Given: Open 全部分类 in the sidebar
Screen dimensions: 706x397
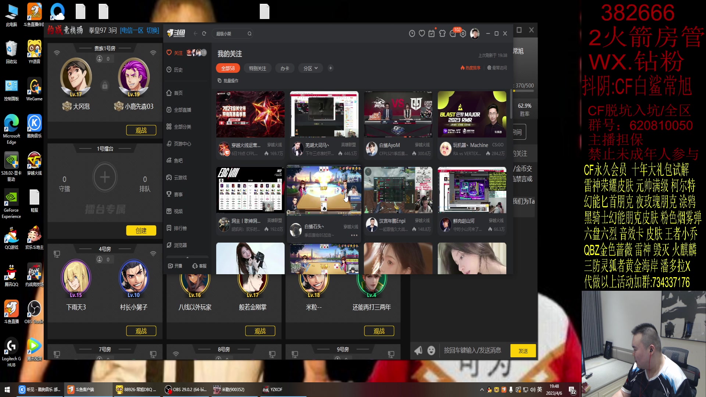Looking at the screenshot, I should click(179, 127).
